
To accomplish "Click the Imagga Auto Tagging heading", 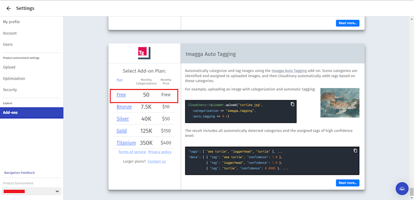I will pos(211,54).
